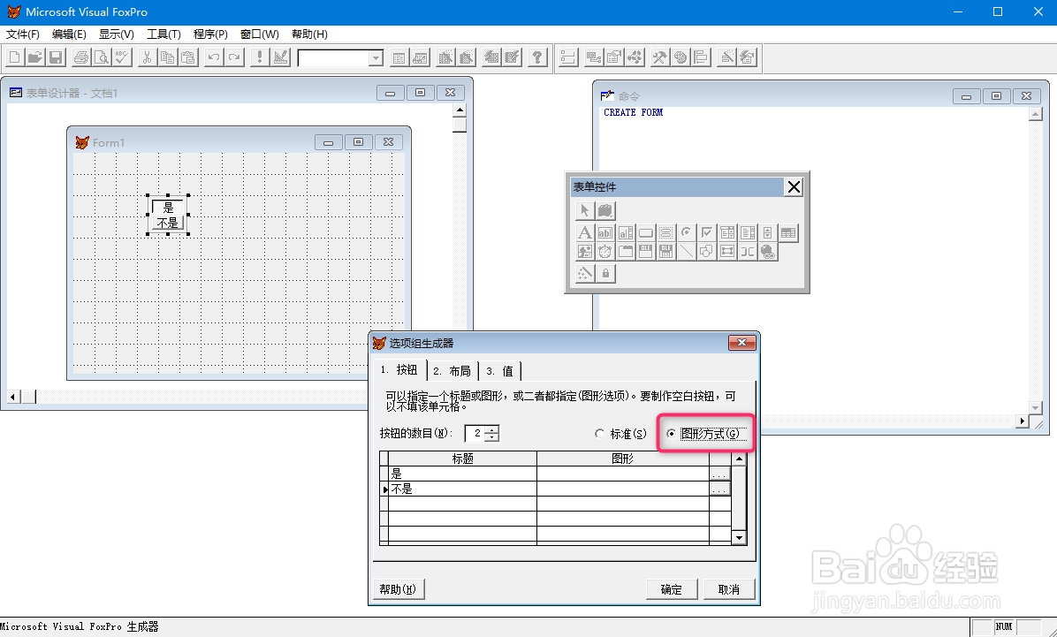The width and height of the screenshot is (1057, 637).
Task: Select the Timer (stopwatch) control icon
Action: [605, 252]
